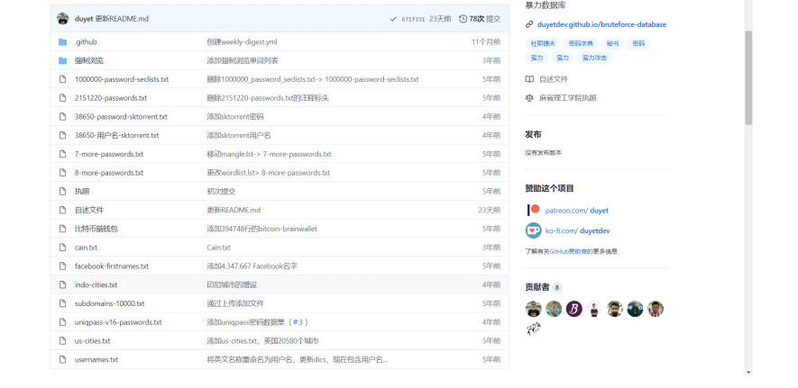The width and height of the screenshot is (798, 388).
Task: Open 麻省理工学院执照 license link
Action: pyautogui.click(x=568, y=98)
